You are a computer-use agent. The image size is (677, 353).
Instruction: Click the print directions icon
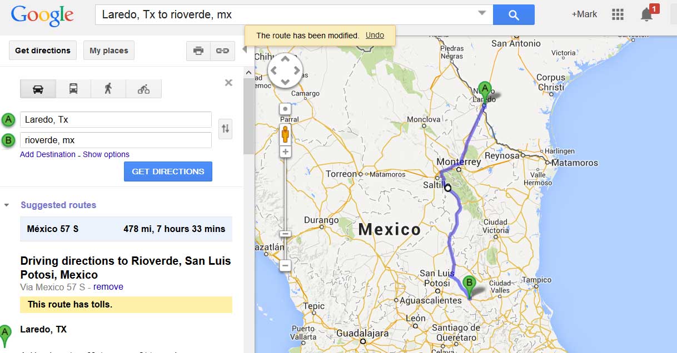coord(198,51)
